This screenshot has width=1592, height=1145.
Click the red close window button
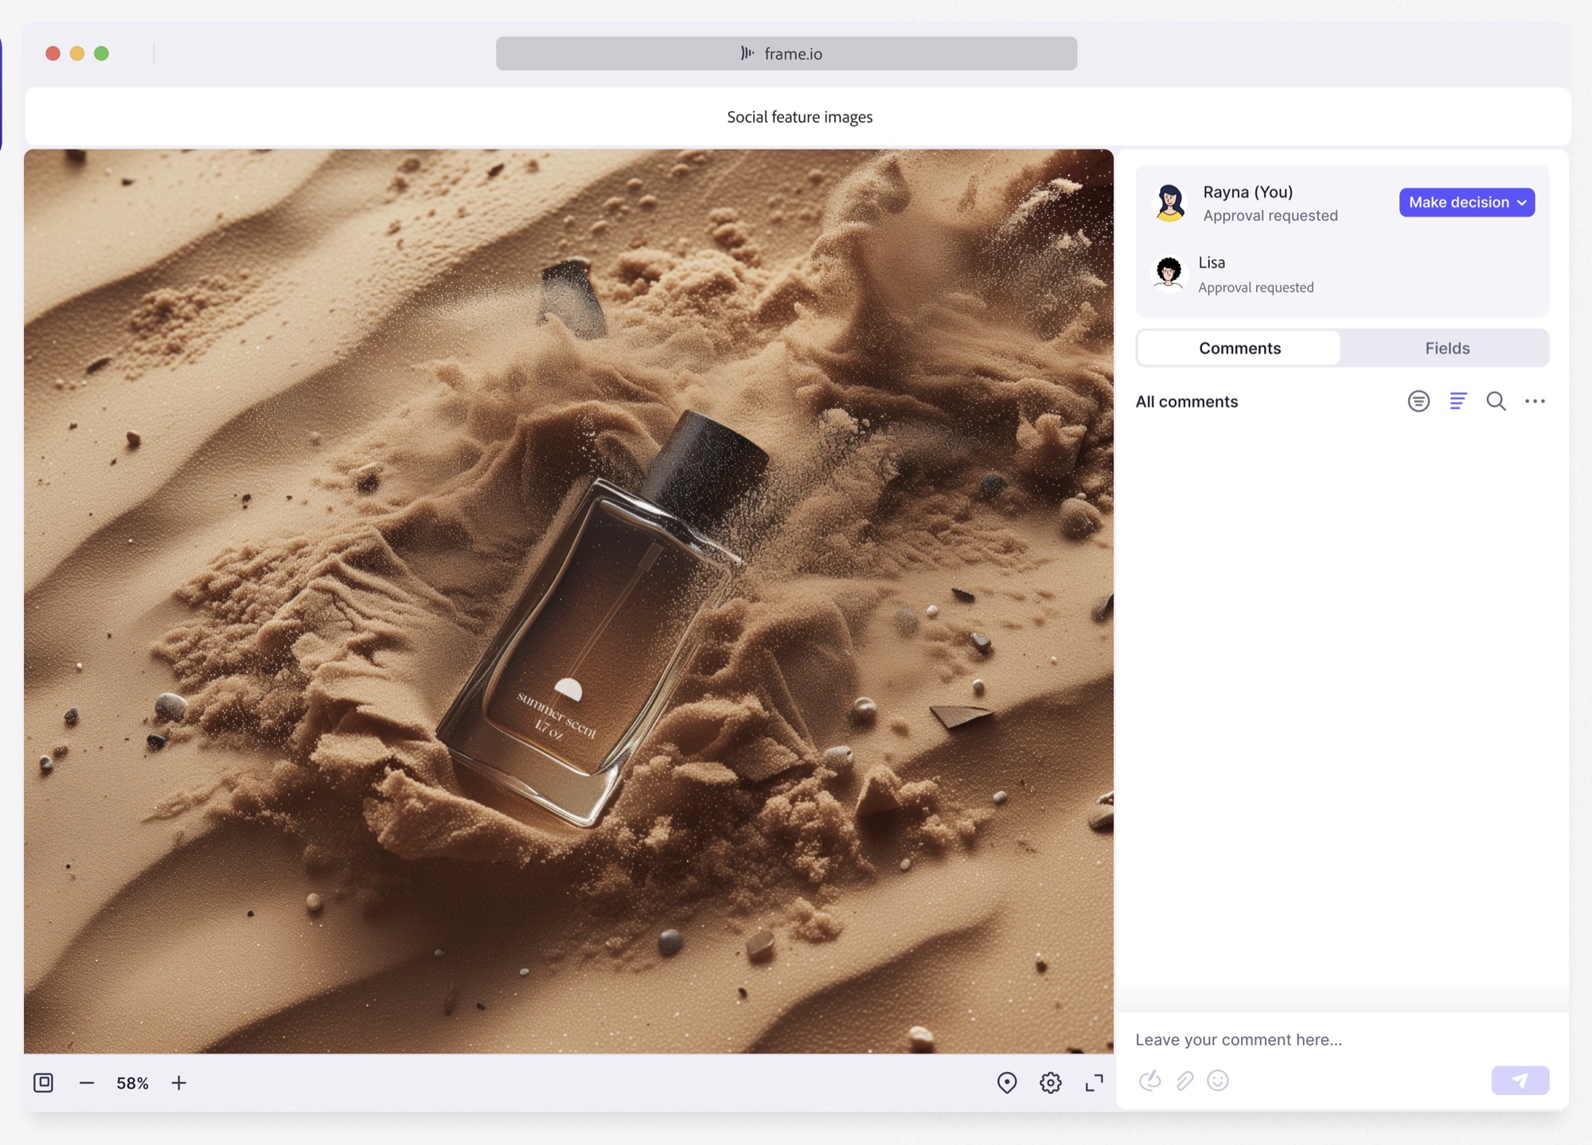[53, 53]
